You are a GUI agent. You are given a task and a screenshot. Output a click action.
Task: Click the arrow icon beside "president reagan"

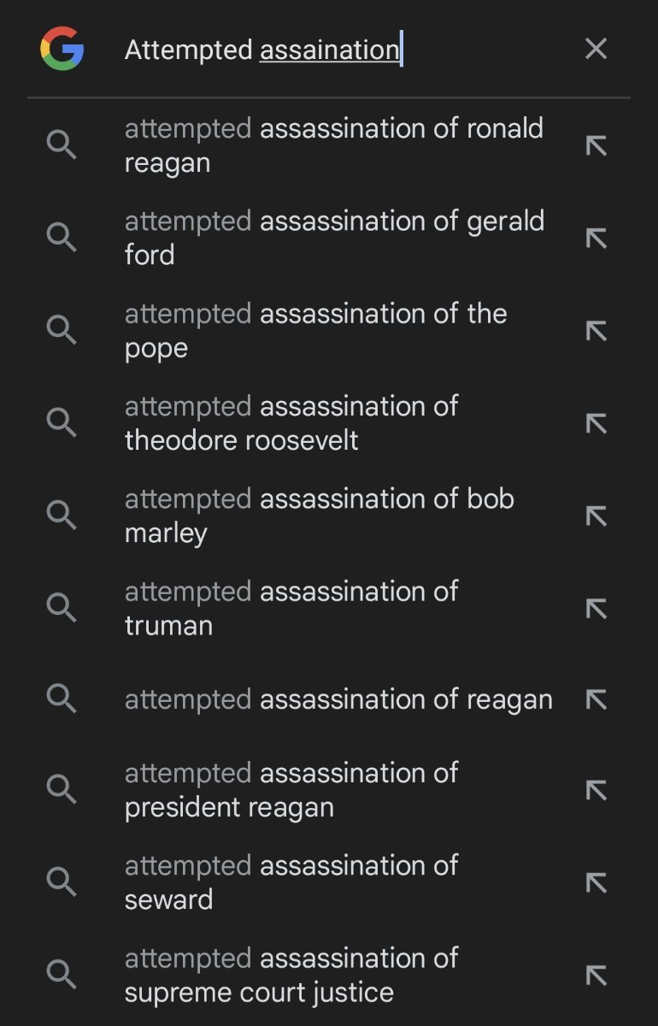pos(596,790)
